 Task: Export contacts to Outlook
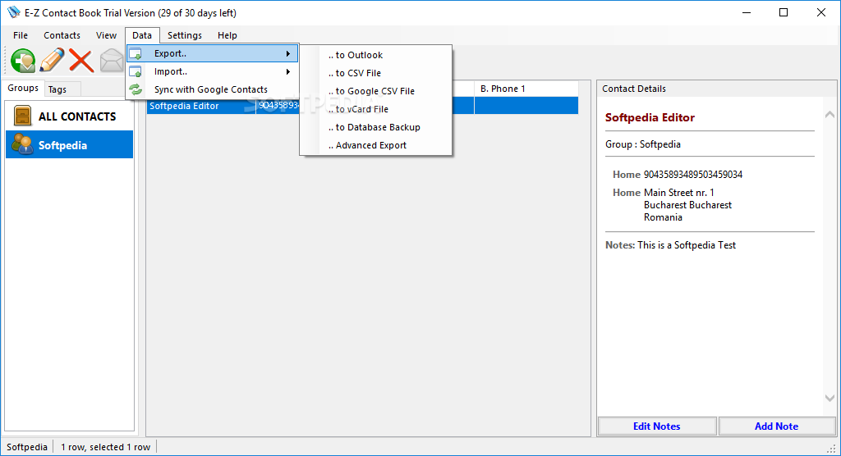point(375,55)
